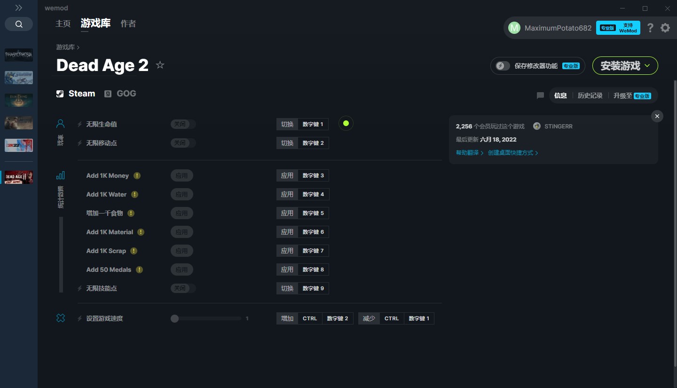This screenshot has height=388, width=677.
Task: Select the Elden Ring sidebar thumbnail
Action: coord(19,100)
